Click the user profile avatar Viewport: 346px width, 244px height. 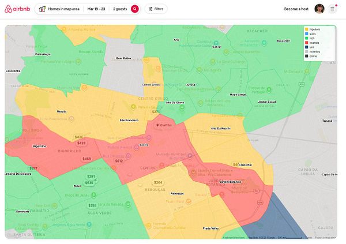coord(319,9)
